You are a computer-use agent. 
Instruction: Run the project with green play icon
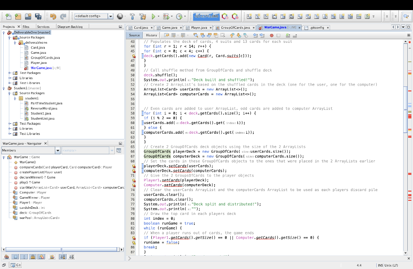(153, 17)
